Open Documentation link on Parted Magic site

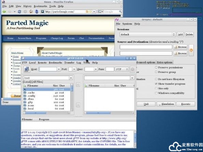click(96, 38)
